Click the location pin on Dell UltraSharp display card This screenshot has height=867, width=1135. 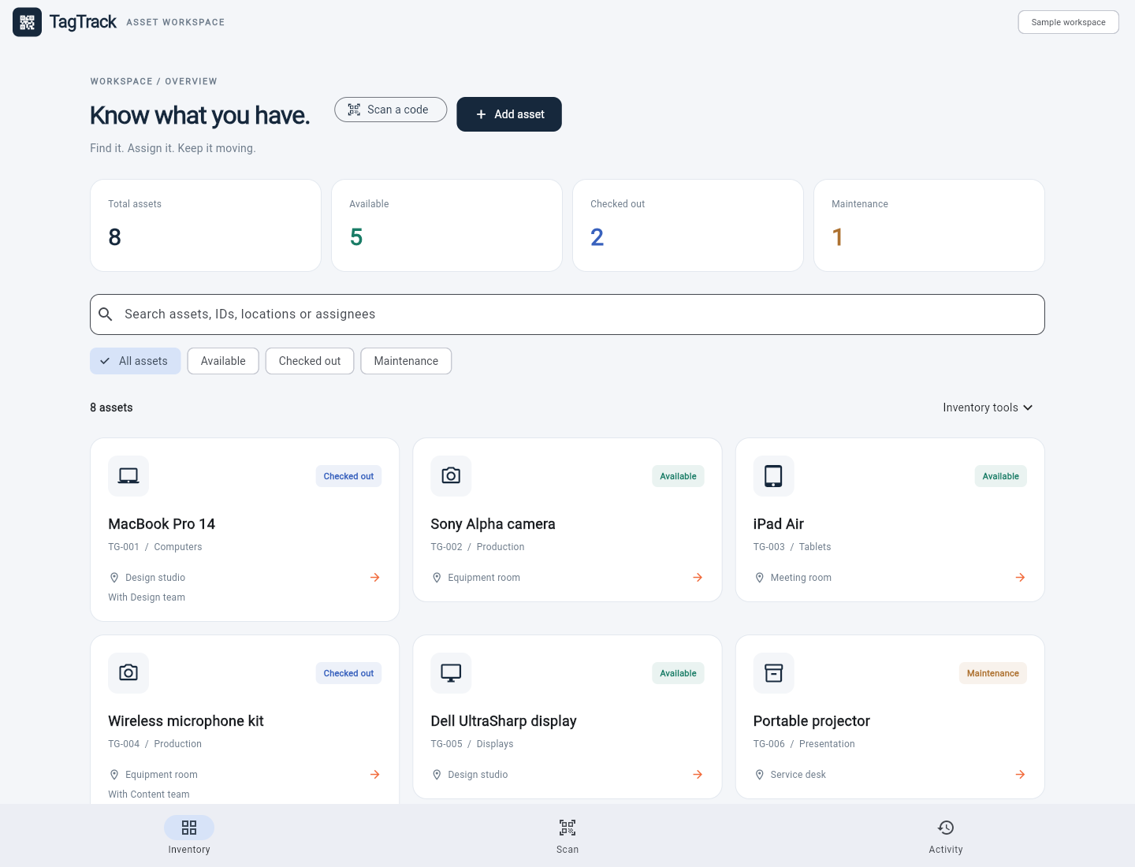437,775
